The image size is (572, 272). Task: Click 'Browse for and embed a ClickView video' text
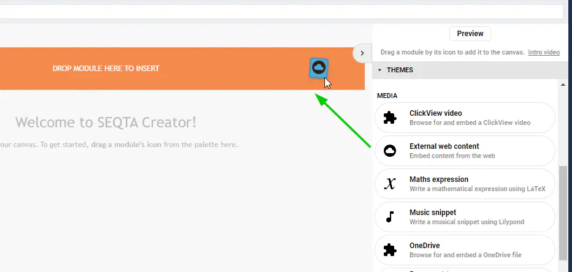[x=470, y=123]
